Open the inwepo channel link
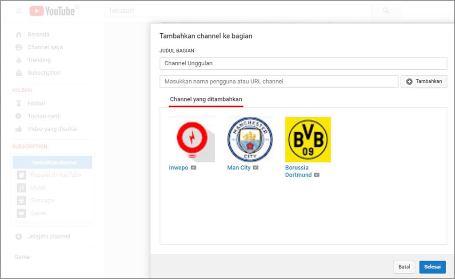The width and height of the screenshot is (455, 279). pos(179,168)
